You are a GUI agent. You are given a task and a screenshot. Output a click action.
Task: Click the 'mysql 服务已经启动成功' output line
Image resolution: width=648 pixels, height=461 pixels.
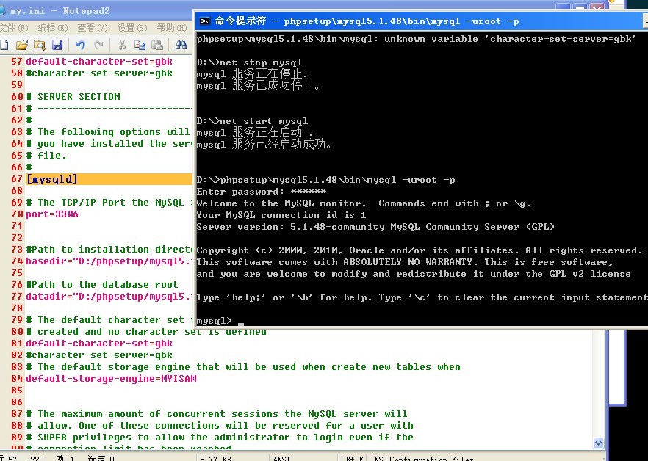264,145
